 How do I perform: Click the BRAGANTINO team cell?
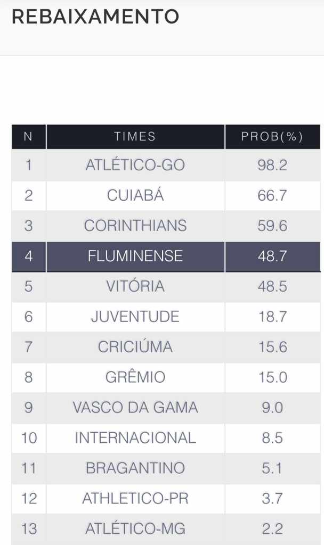[135, 468]
